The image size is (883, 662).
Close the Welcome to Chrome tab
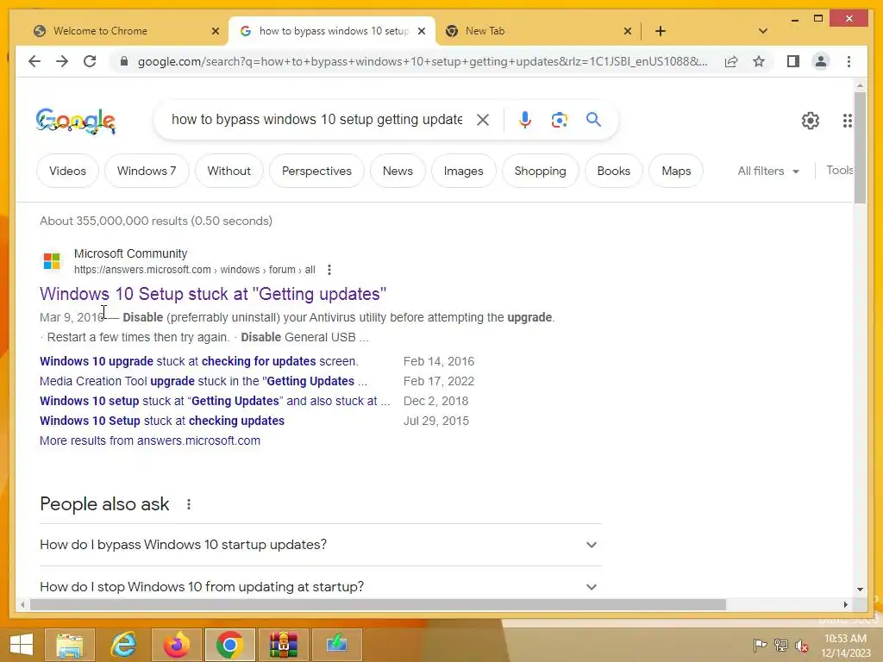(215, 31)
